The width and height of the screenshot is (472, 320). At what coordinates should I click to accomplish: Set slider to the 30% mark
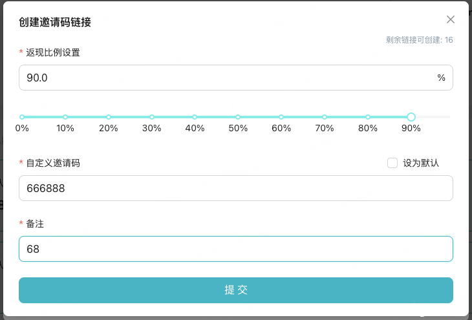click(152, 117)
